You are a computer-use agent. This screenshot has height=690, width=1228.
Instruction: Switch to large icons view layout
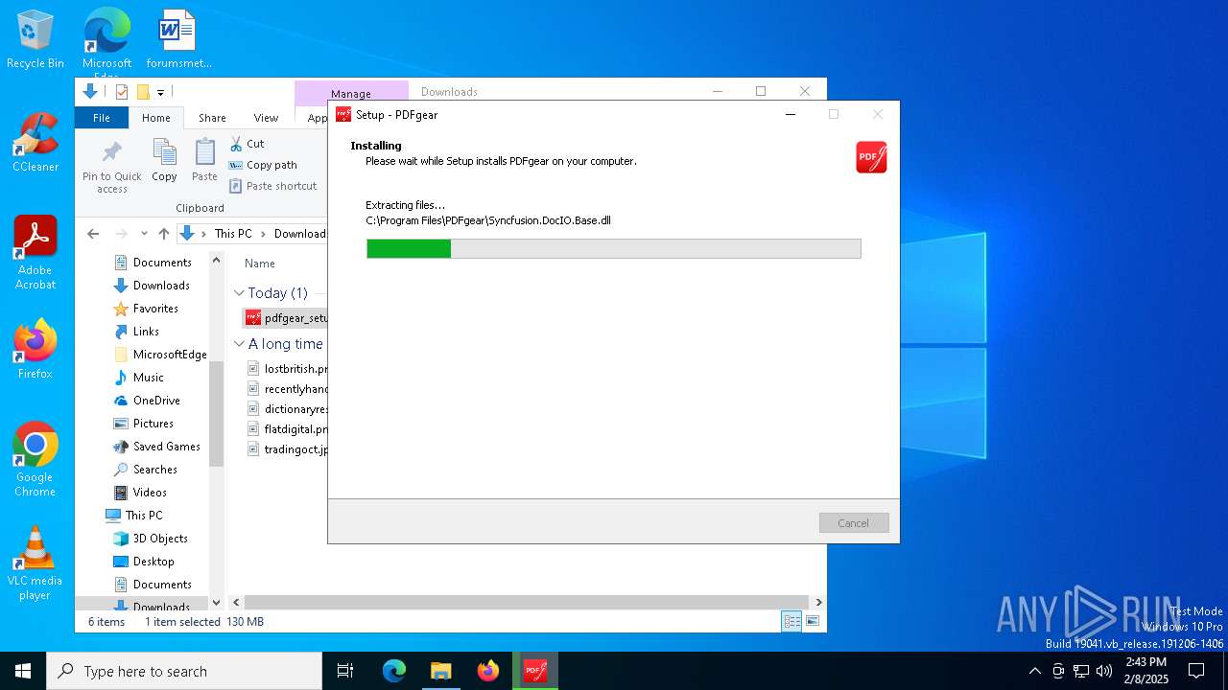813,622
